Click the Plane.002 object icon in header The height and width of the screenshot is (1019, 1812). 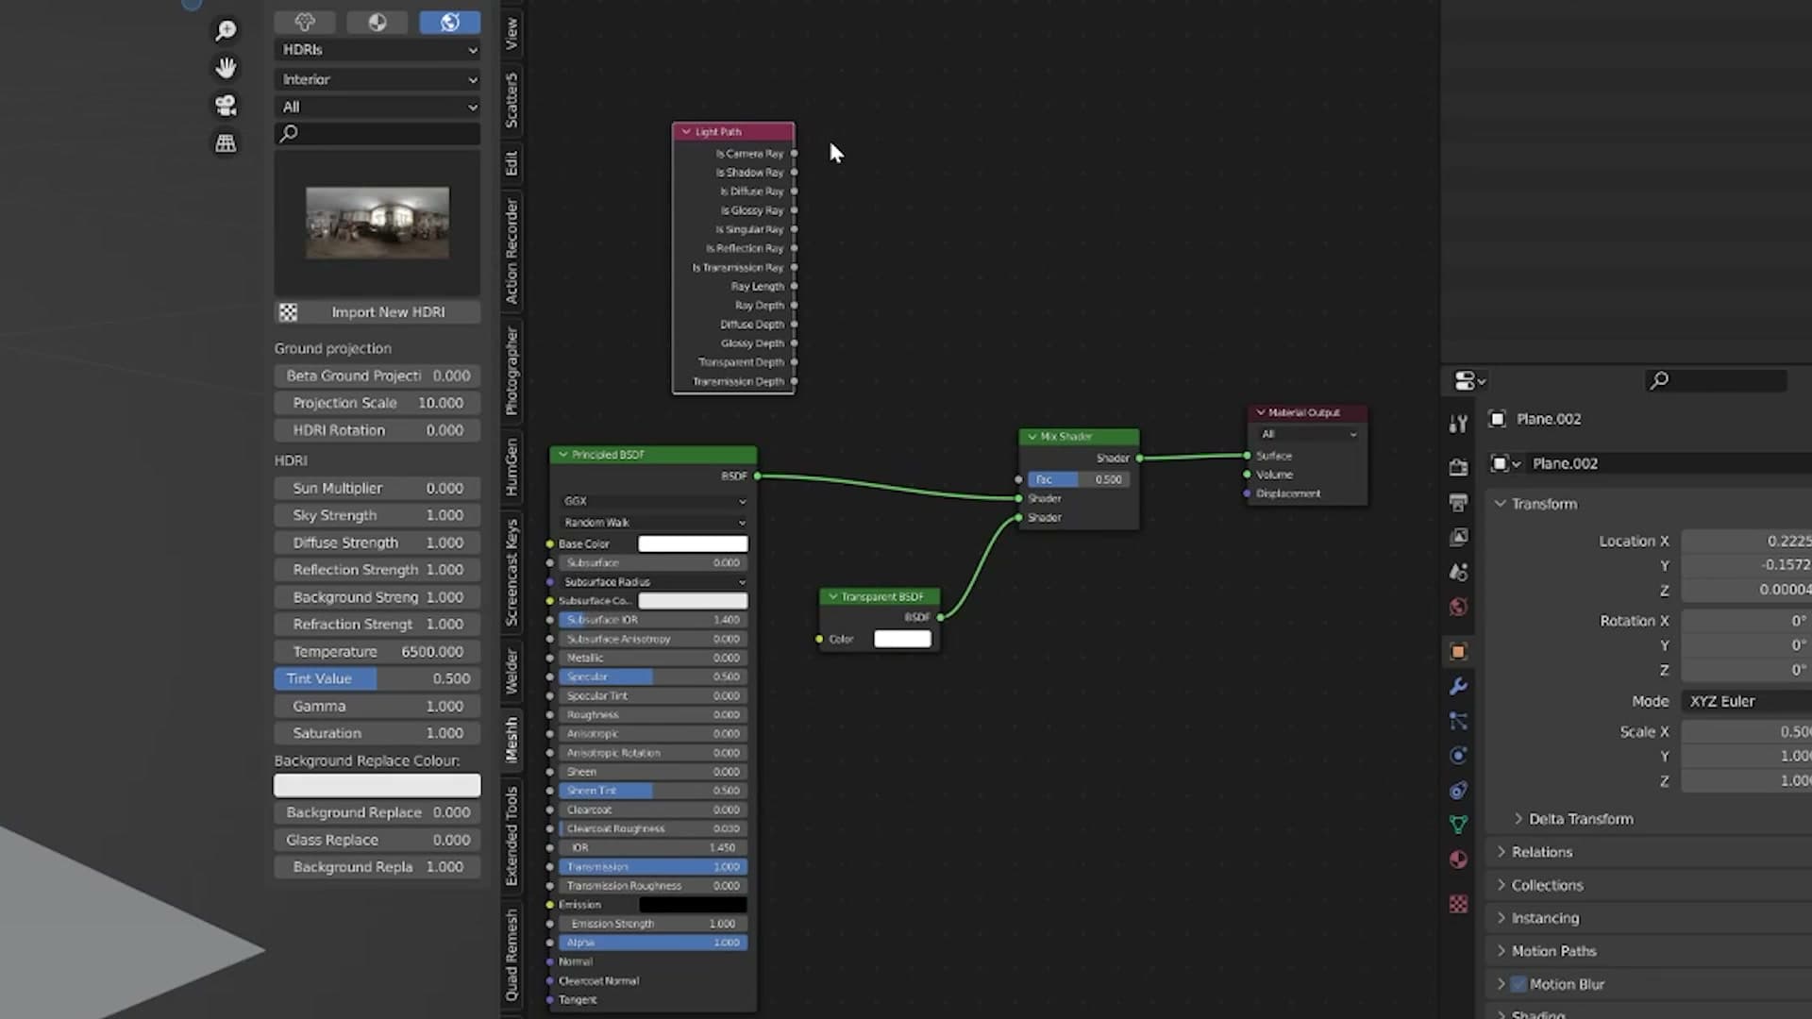(x=1497, y=419)
